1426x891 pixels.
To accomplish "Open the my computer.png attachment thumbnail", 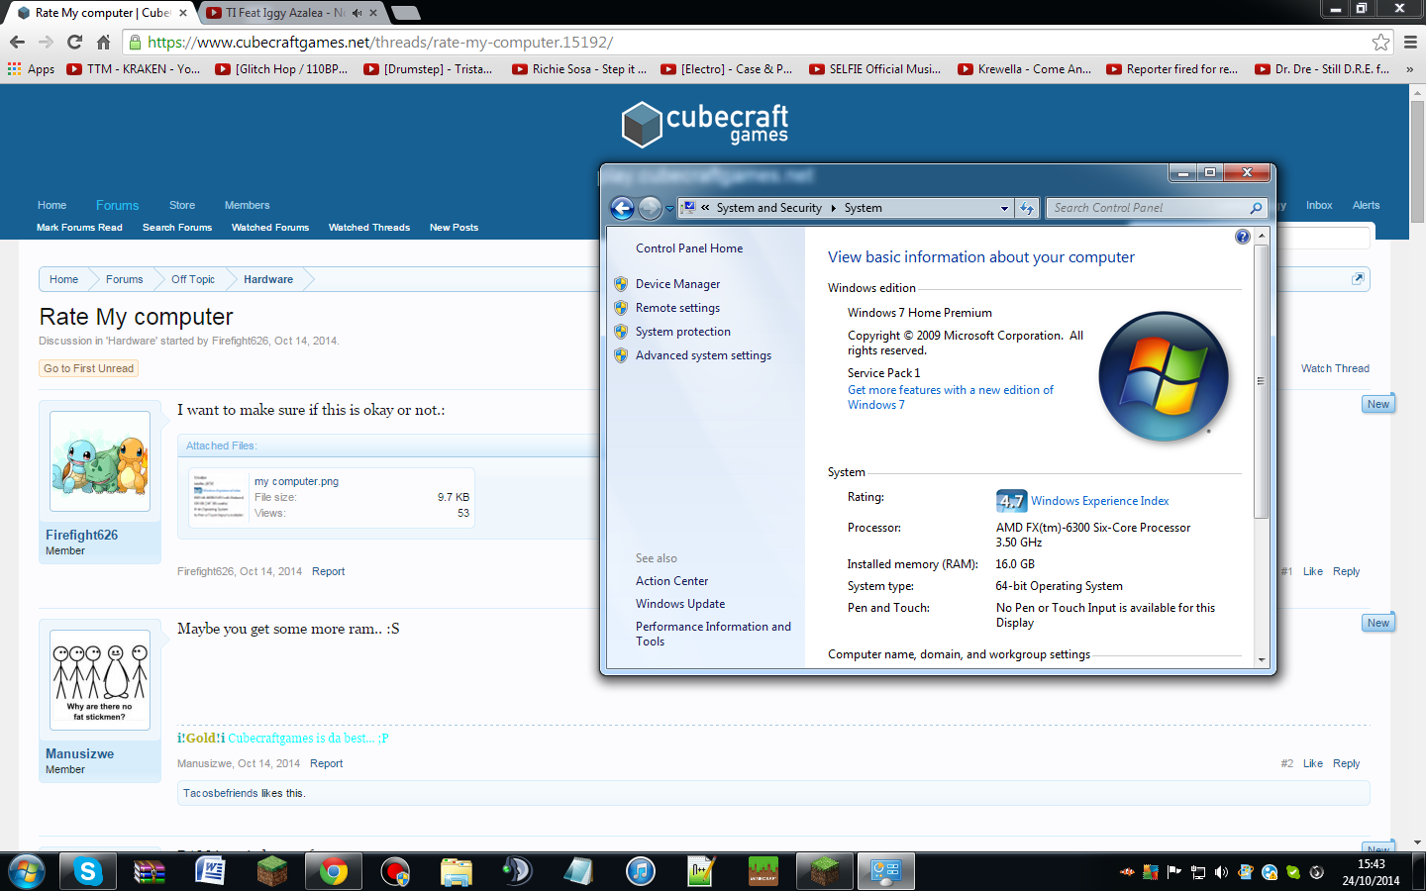I will [218, 498].
